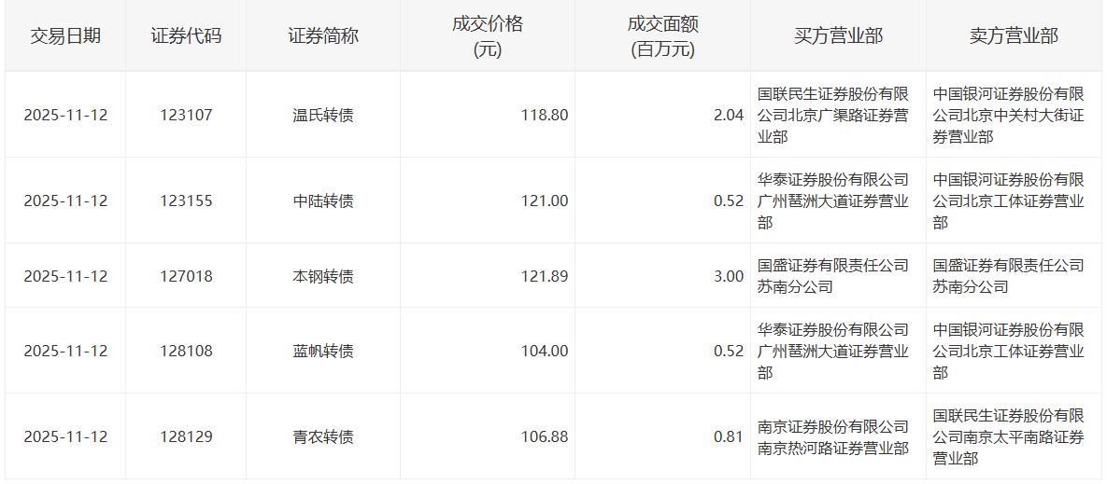Open the 中陆转债 security name
This screenshot has width=1107, height=484.
tap(323, 201)
